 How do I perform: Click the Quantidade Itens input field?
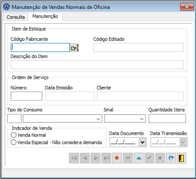coord(167,118)
